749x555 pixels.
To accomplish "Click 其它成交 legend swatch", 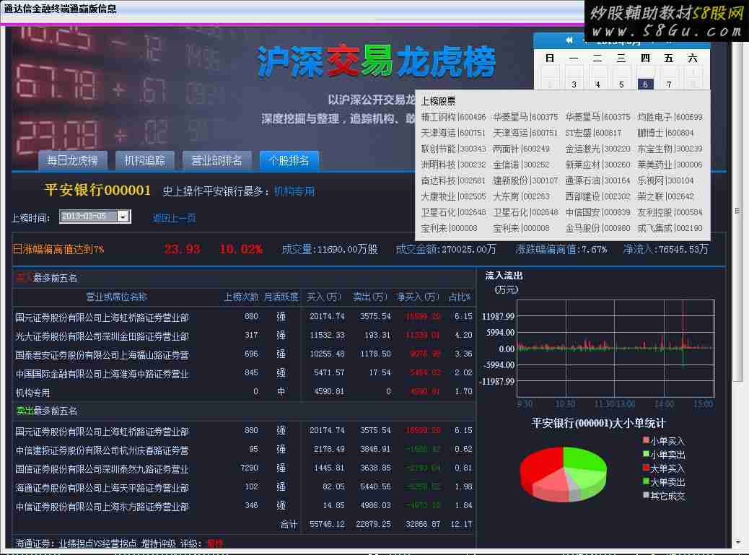I will [646, 495].
